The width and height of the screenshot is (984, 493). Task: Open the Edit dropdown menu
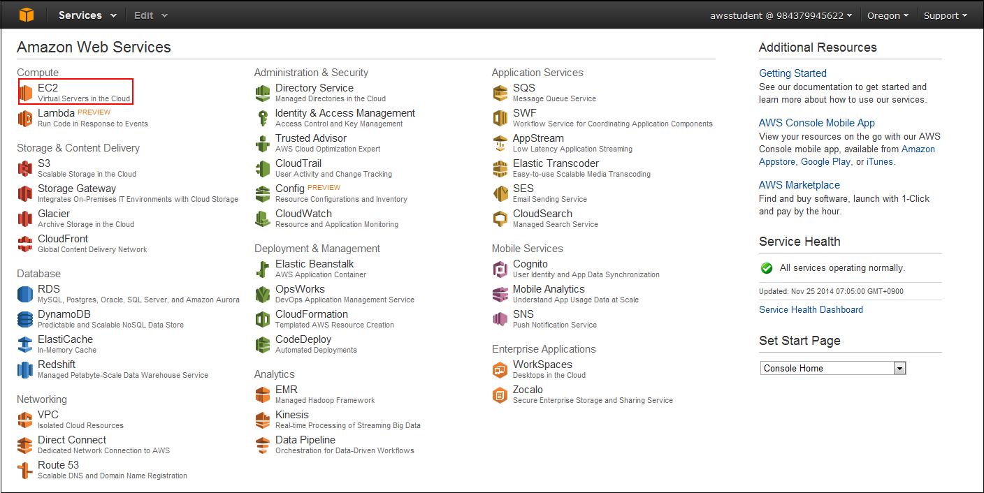[151, 15]
